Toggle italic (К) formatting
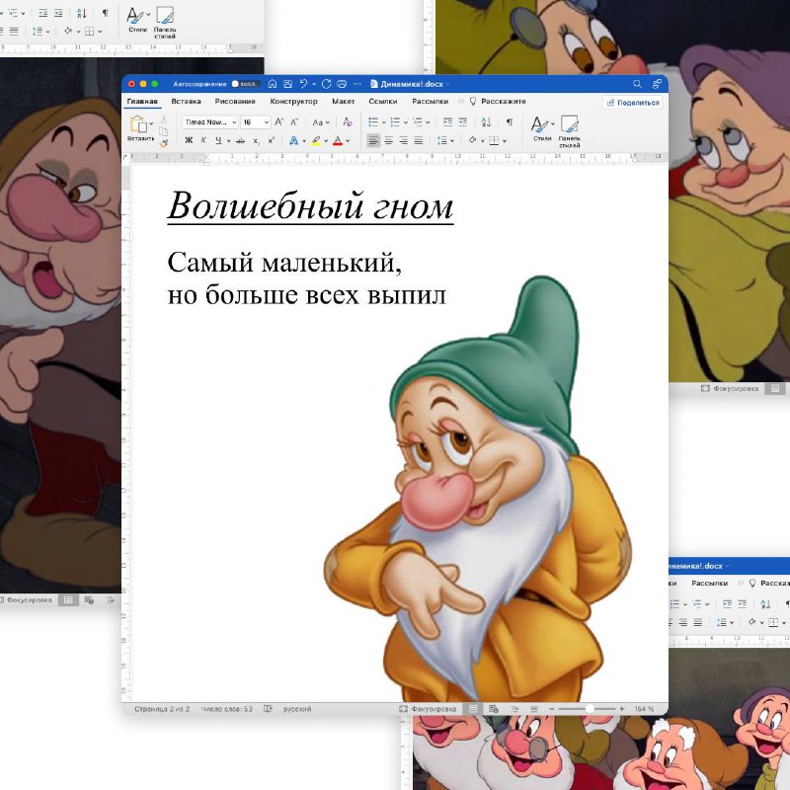The image size is (790, 790). (203, 141)
